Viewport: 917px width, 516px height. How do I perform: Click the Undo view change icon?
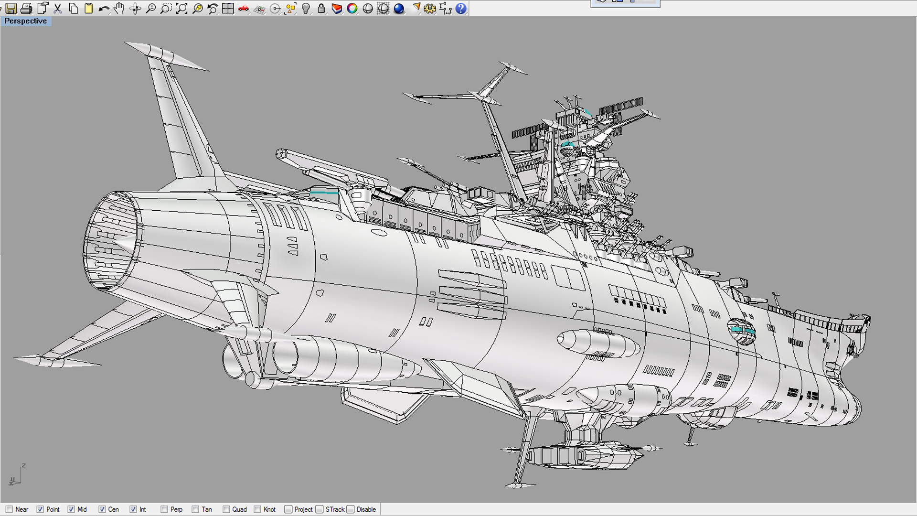coord(213,9)
